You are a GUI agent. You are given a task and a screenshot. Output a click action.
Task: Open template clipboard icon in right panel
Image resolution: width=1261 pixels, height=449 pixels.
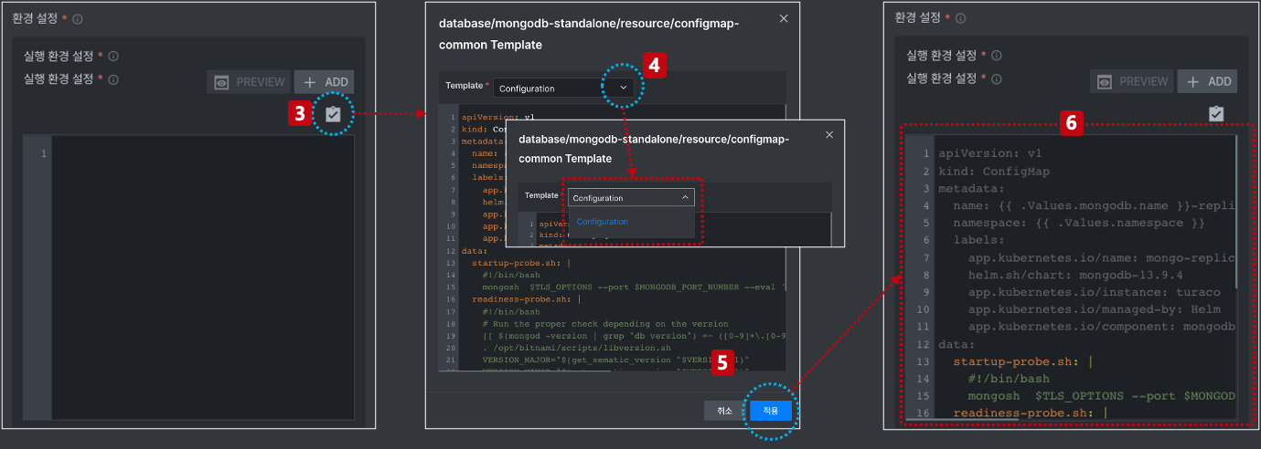(x=1215, y=113)
